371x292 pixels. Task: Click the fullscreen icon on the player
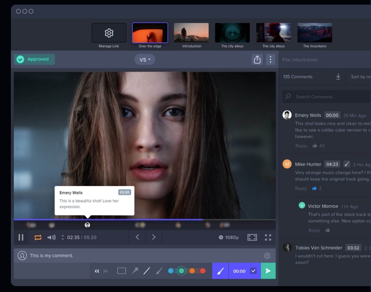point(269,237)
